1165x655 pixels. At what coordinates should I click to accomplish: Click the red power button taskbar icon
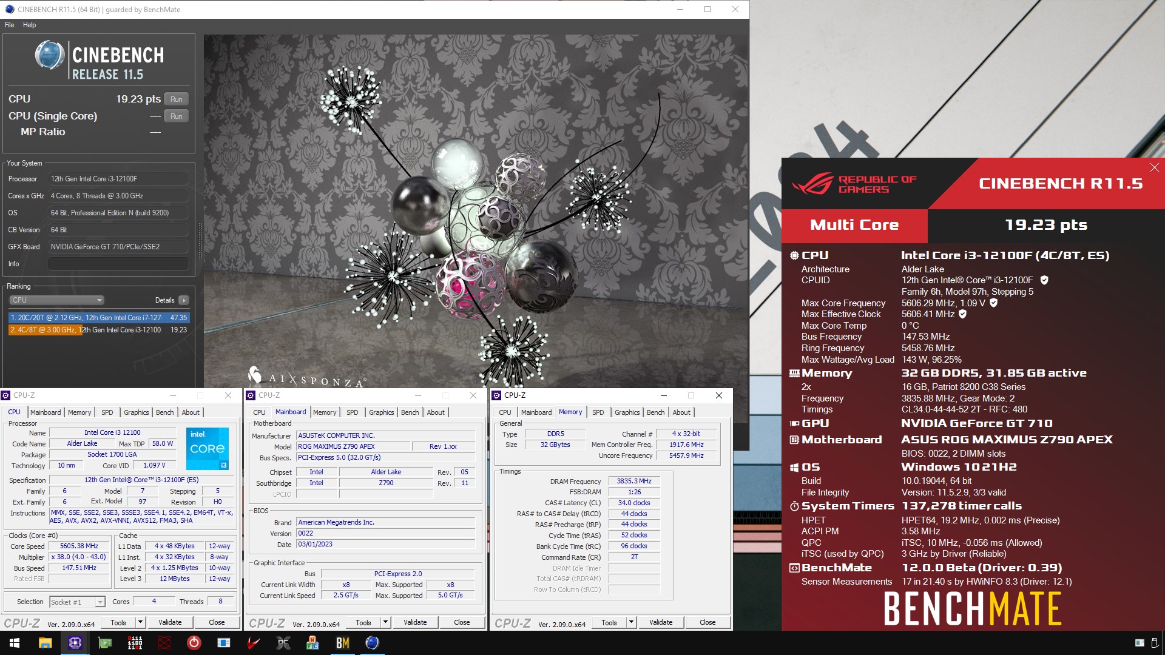coord(194,643)
